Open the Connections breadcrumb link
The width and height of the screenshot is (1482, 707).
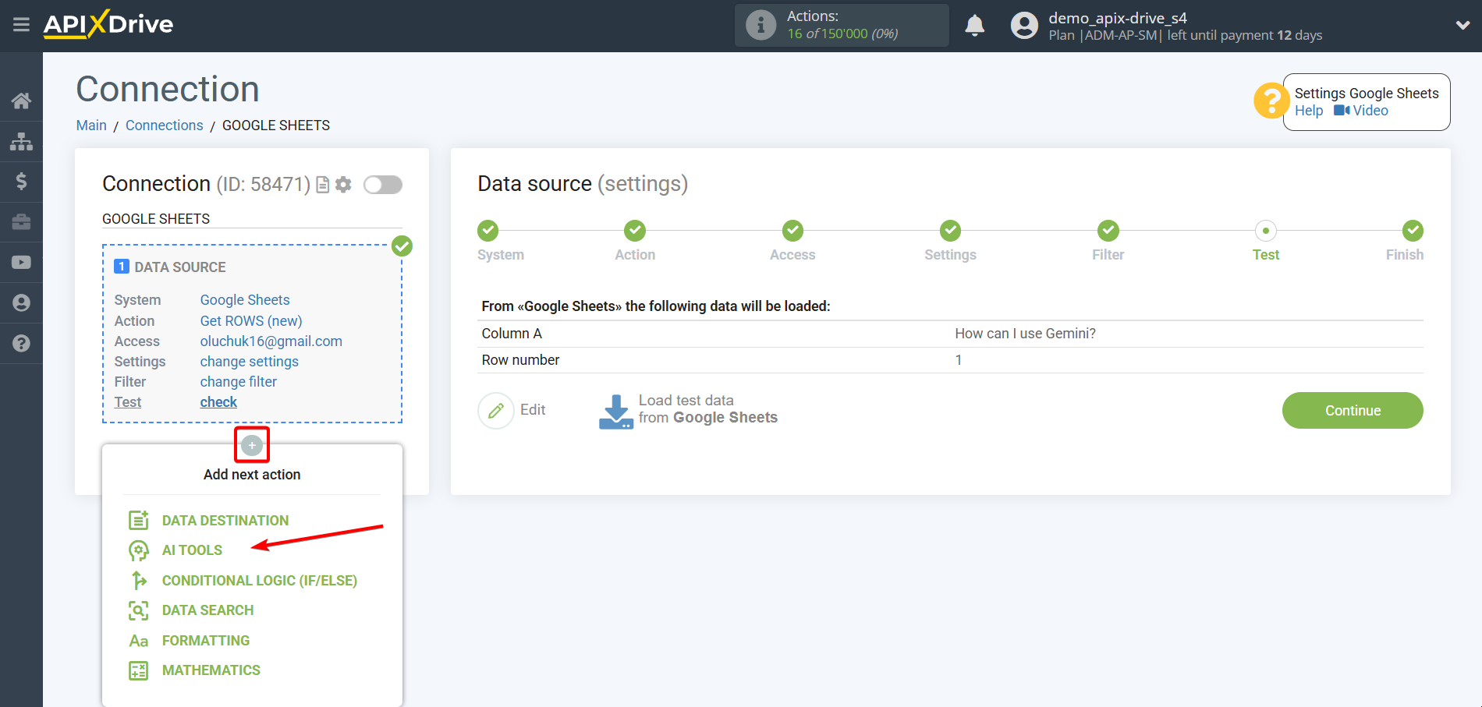click(x=164, y=125)
